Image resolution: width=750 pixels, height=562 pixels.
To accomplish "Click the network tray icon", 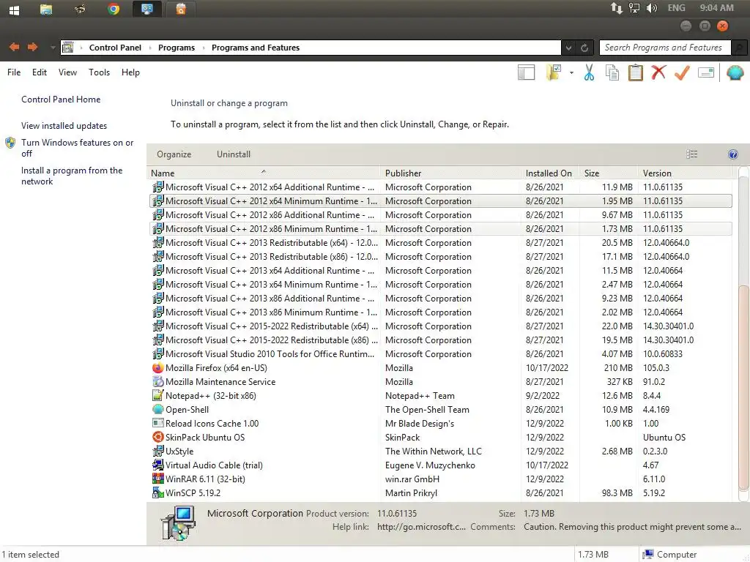I will (x=634, y=8).
